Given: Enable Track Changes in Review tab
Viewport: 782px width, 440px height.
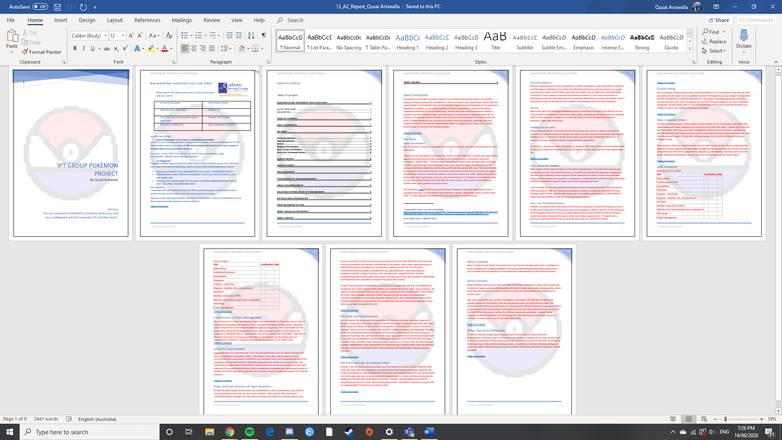Looking at the screenshot, I should point(212,20).
